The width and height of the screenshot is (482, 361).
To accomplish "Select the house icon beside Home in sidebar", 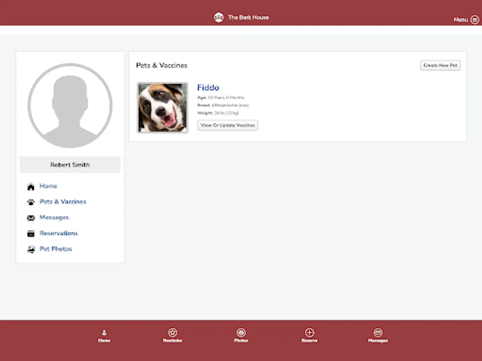I will [31, 186].
